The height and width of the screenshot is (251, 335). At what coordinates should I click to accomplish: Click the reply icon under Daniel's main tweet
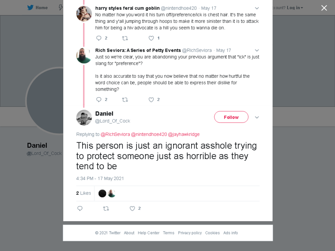click(80, 209)
